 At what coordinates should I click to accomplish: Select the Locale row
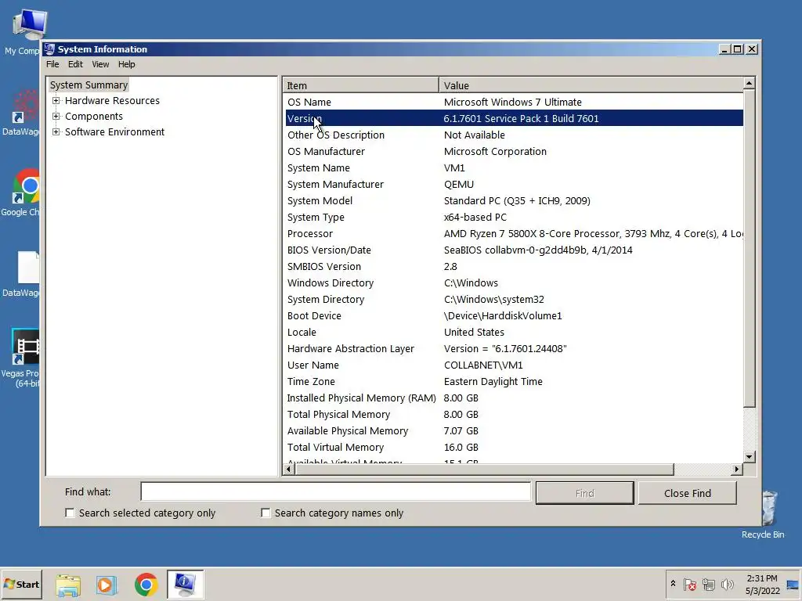click(514, 332)
